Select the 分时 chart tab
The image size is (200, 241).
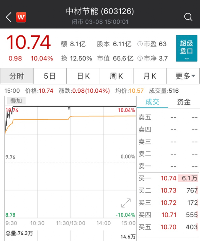pos(17,76)
